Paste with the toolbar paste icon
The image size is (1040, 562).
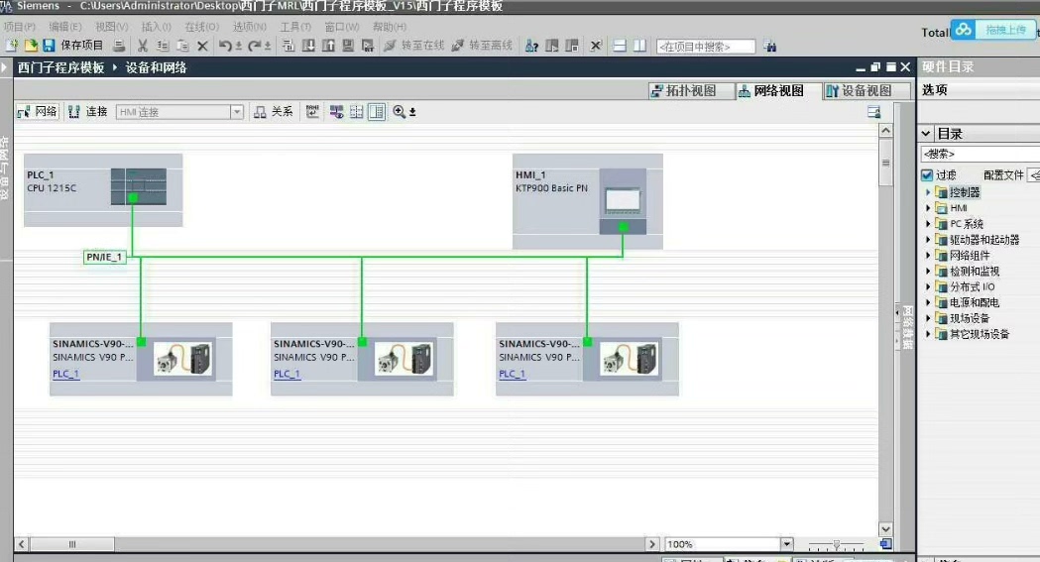pos(182,46)
